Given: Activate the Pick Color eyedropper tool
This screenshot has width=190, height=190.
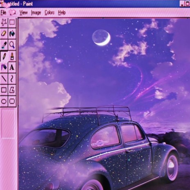Looking at the screenshot, I should (4, 45).
